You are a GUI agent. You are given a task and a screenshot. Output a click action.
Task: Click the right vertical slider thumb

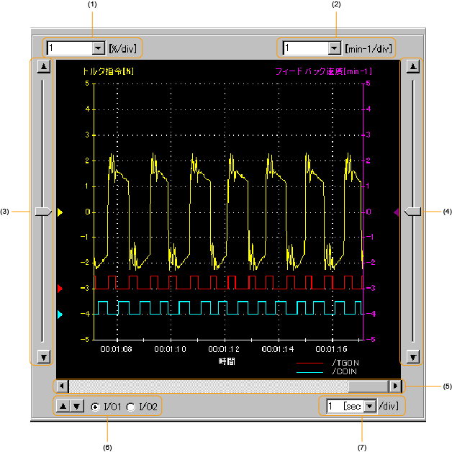click(x=412, y=212)
